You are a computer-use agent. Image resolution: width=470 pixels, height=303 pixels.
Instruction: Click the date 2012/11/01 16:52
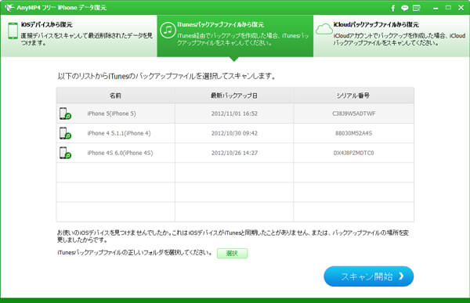pos(234,114)
